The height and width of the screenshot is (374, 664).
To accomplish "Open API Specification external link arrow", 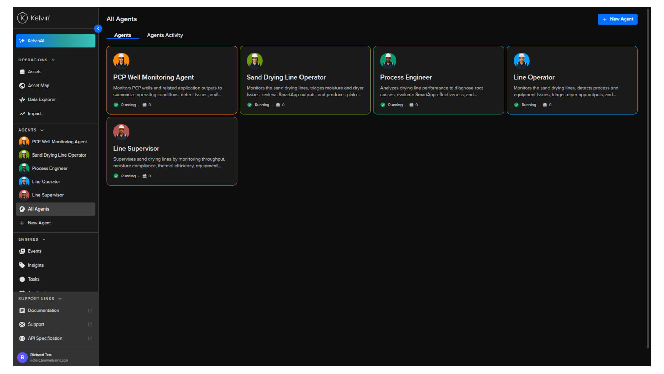I will tap(90, 338).
